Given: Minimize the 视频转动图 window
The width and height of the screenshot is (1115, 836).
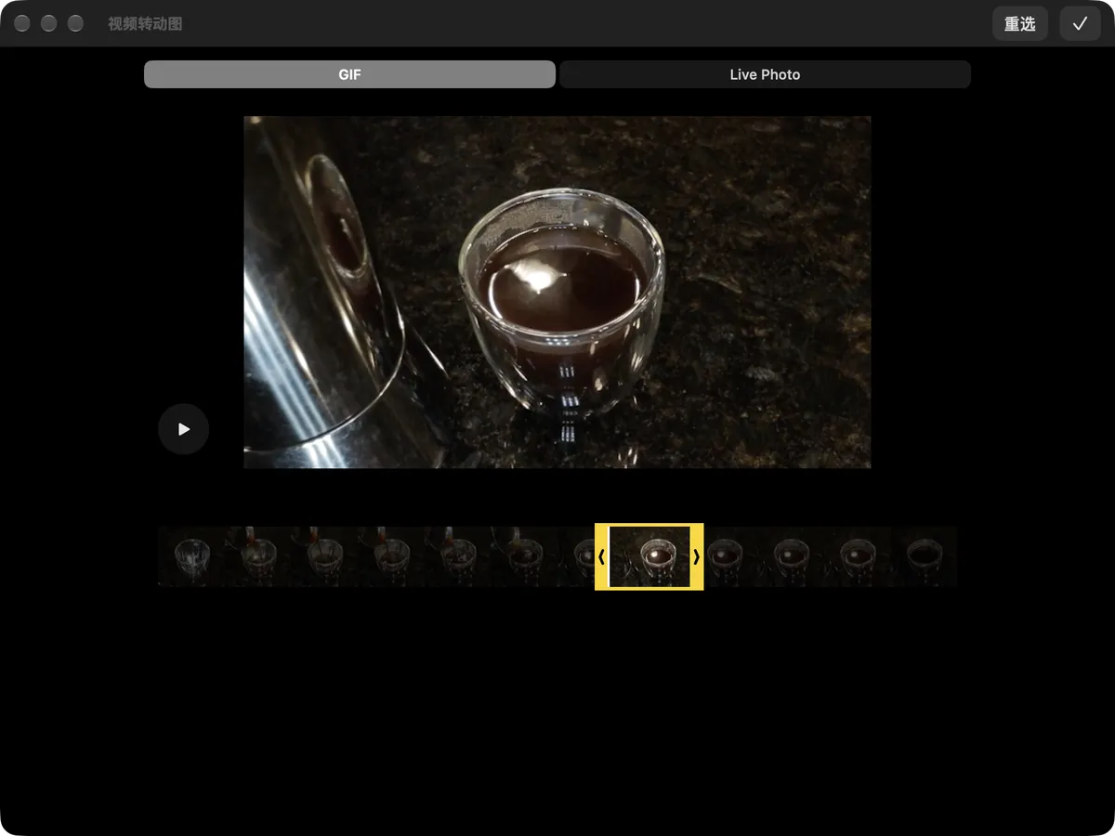Looking at the screenshot, I should point(49,23).
